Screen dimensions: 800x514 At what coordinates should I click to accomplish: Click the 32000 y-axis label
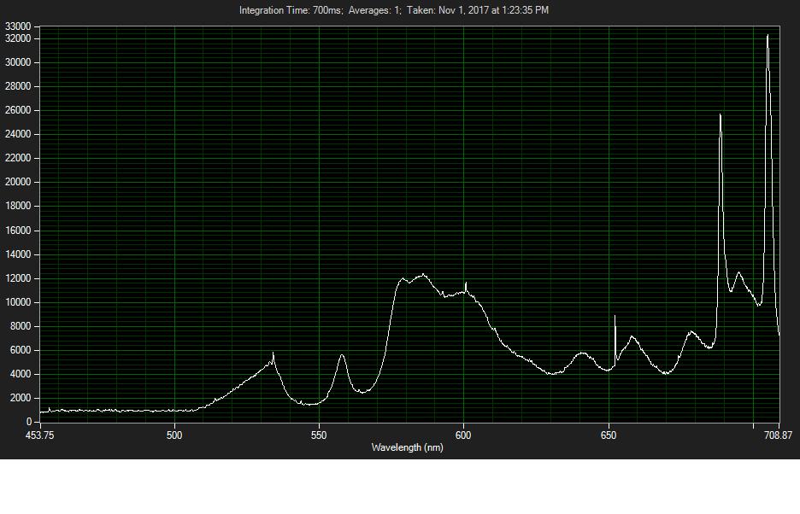[x=18, y=38]
